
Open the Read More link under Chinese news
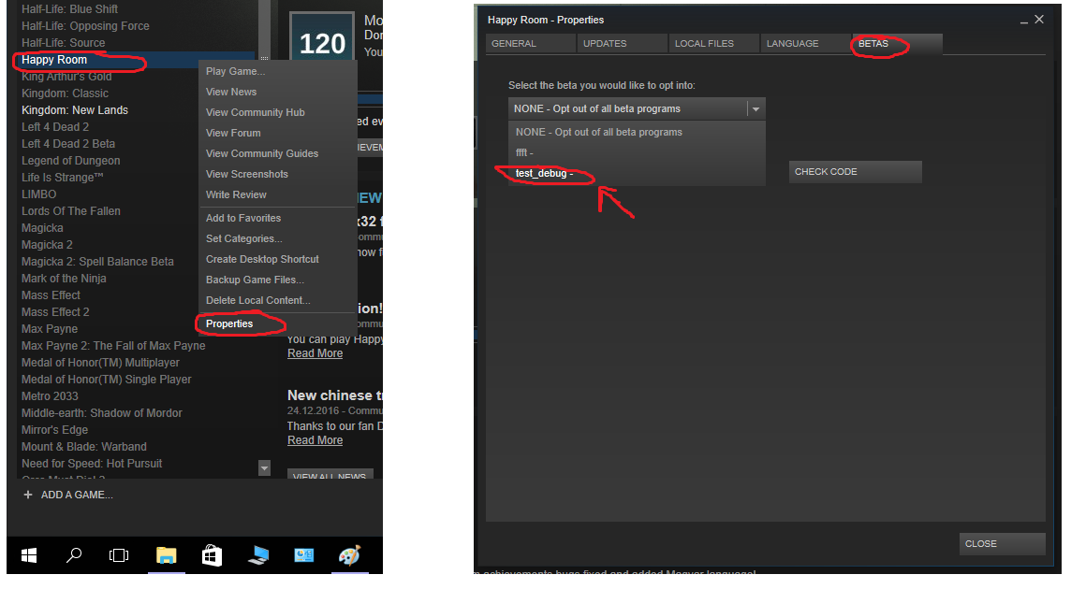(x=315, y=440)
